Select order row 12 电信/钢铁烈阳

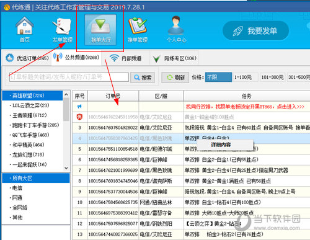pos(191,224)
